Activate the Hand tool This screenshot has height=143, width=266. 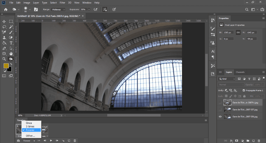[x=11, y=54]
